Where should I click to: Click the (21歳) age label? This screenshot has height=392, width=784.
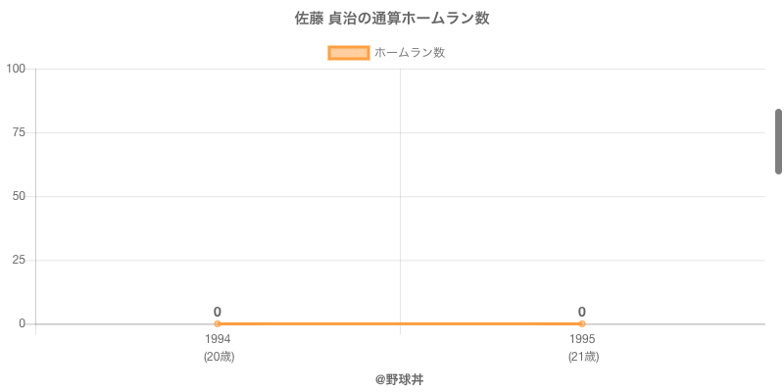583,357
